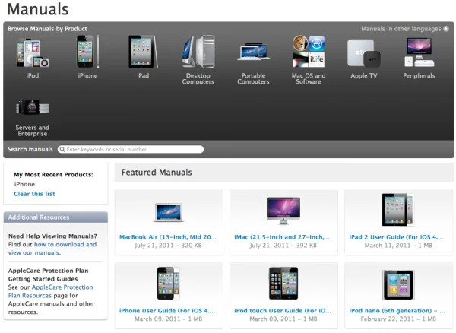456x333 pixels.
Task: Open the Peripherals icon
Action: tap(419, 52)
